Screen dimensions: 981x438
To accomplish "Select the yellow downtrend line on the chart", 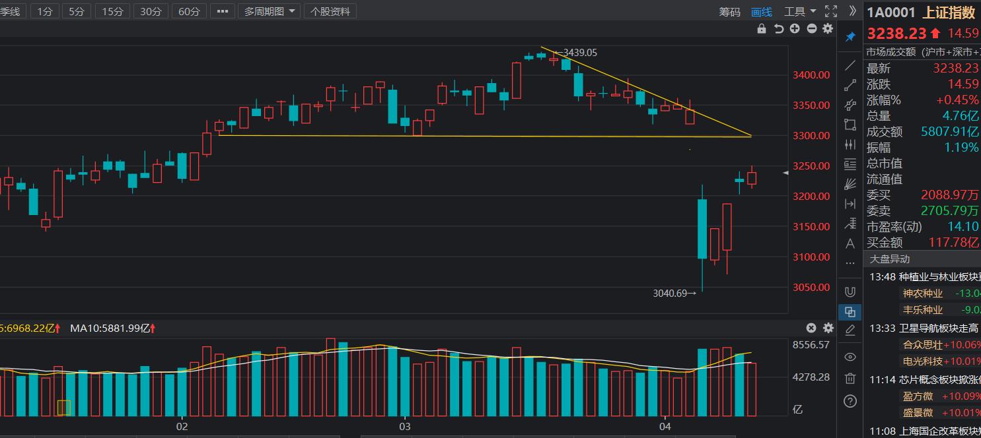I will tap(646, 92).
